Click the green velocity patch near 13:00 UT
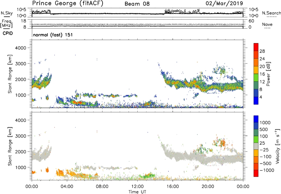281x194 pixels. tap(148, 175)
